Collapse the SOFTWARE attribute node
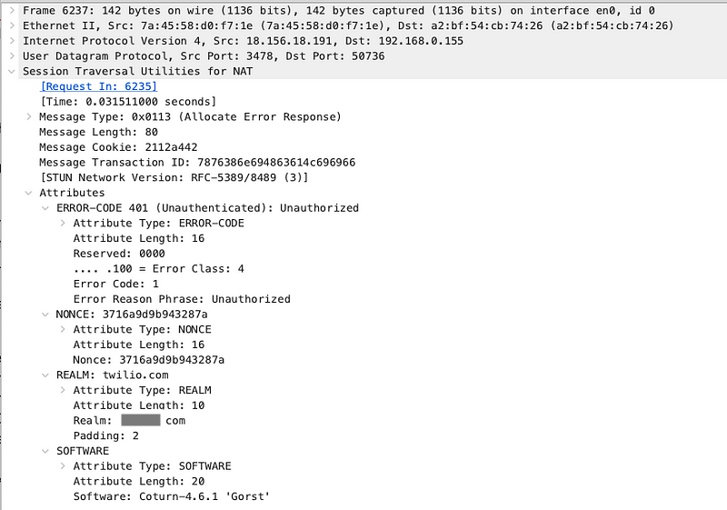Screen dimensions: 727x510 coord(45,451)
